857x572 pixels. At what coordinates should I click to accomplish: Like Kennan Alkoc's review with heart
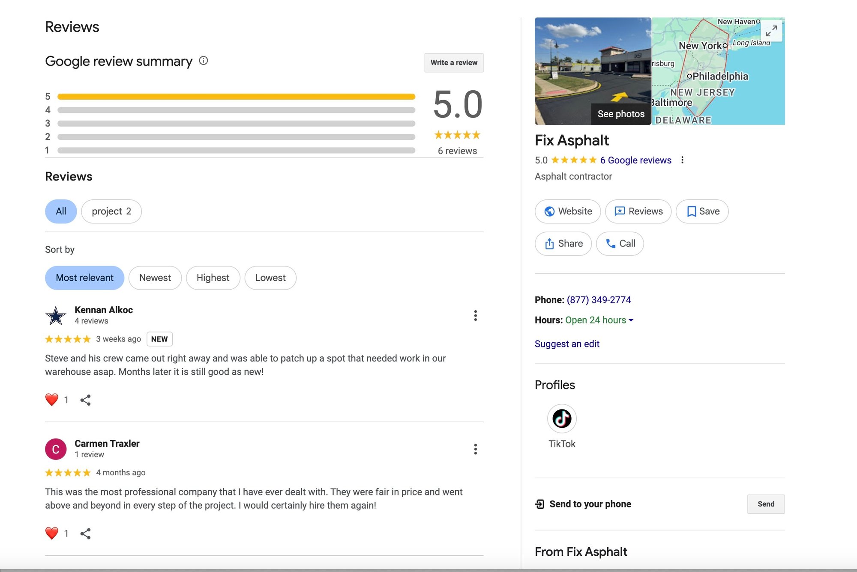pyautogui.click(x=52, y=400)
